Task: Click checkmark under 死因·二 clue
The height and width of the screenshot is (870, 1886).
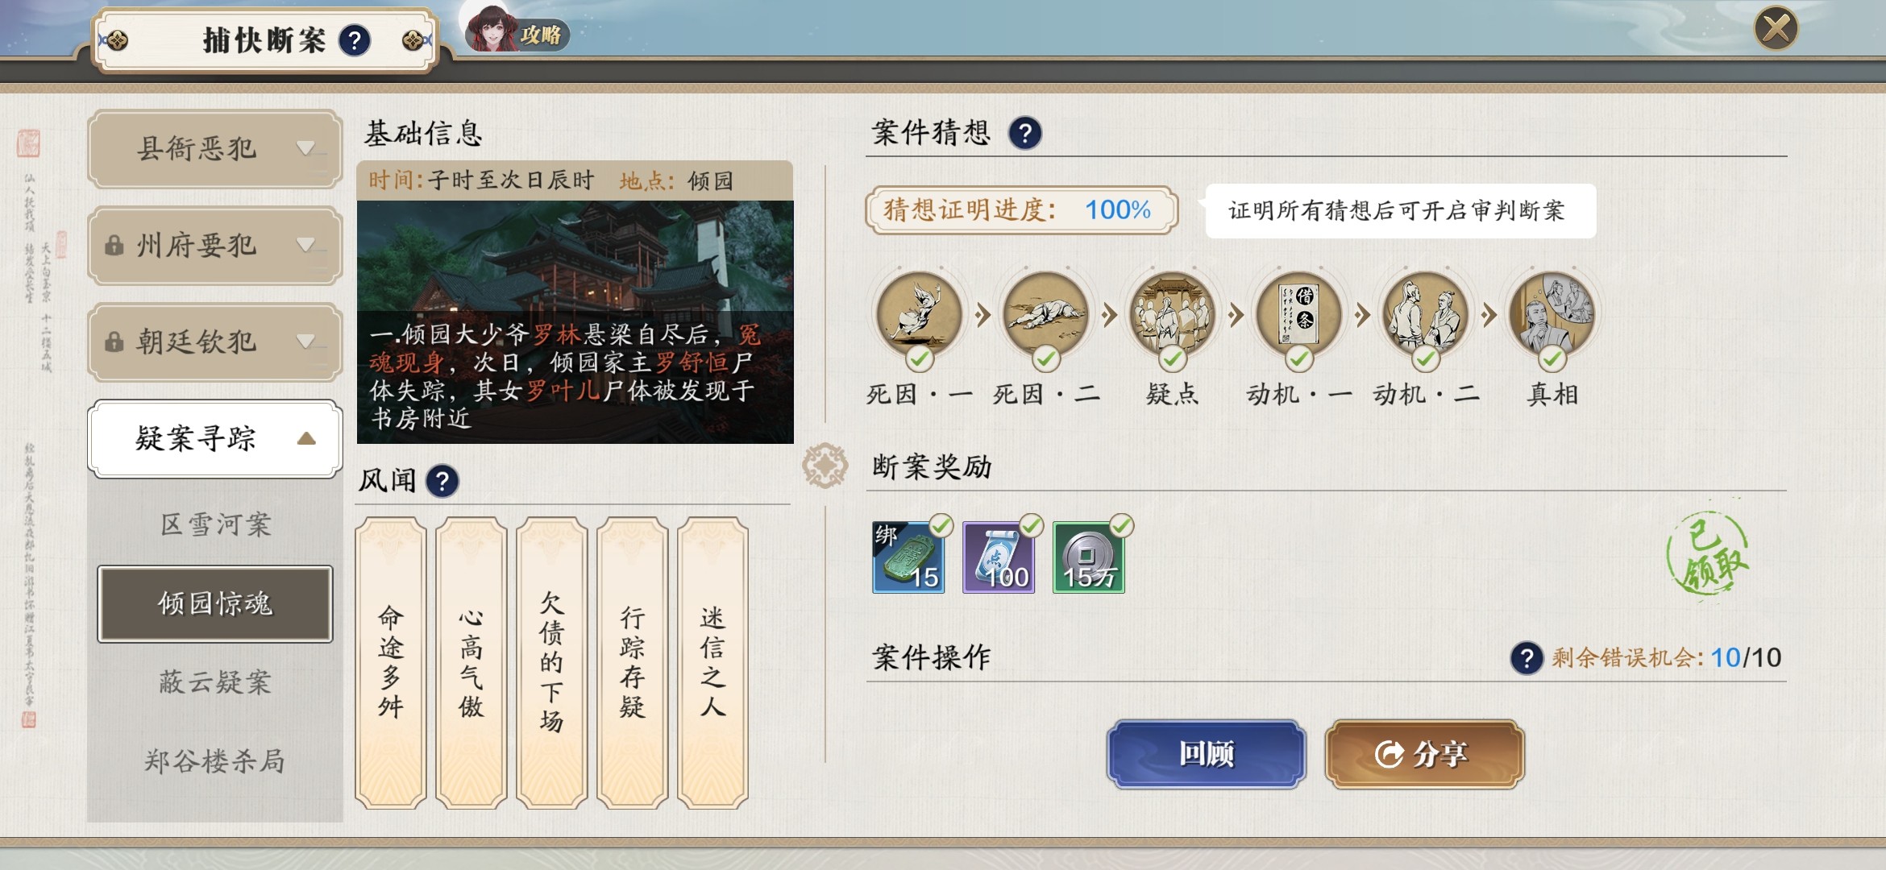Action: (x=1046, y=358)
